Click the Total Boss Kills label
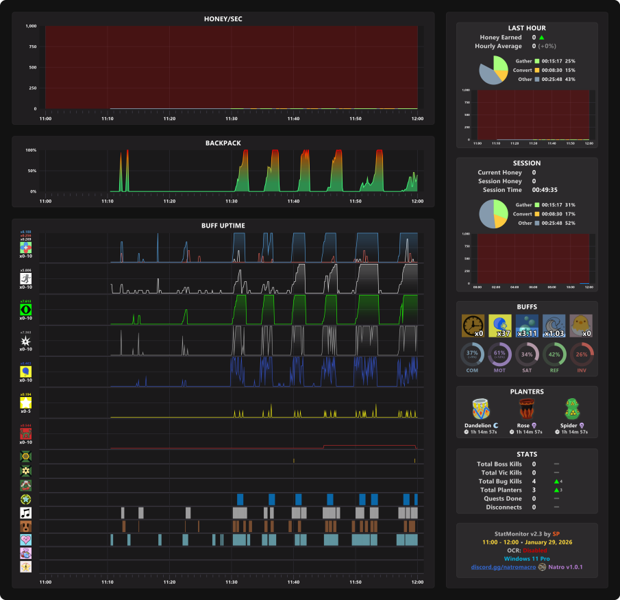620x600 pixels. 499,464
